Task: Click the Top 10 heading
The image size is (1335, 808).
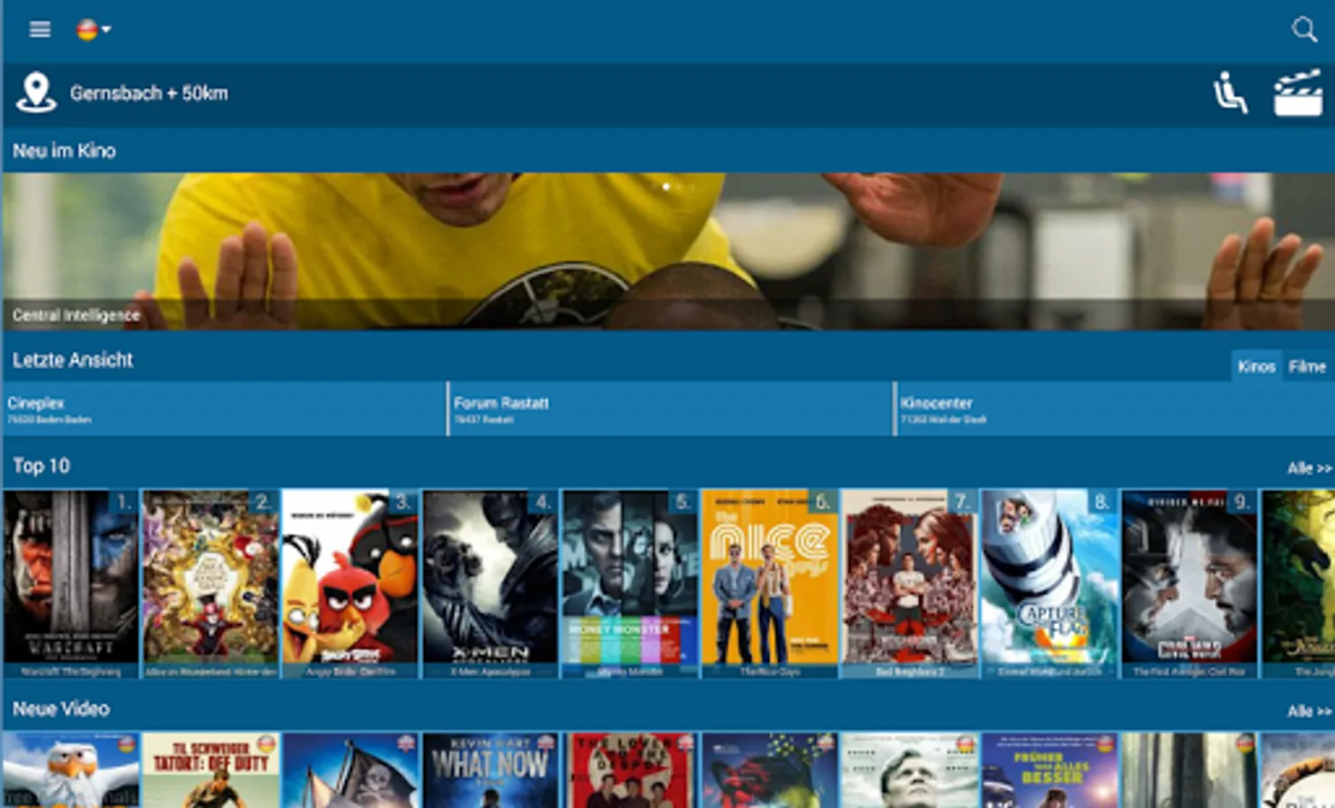Action: pos(41,466)
